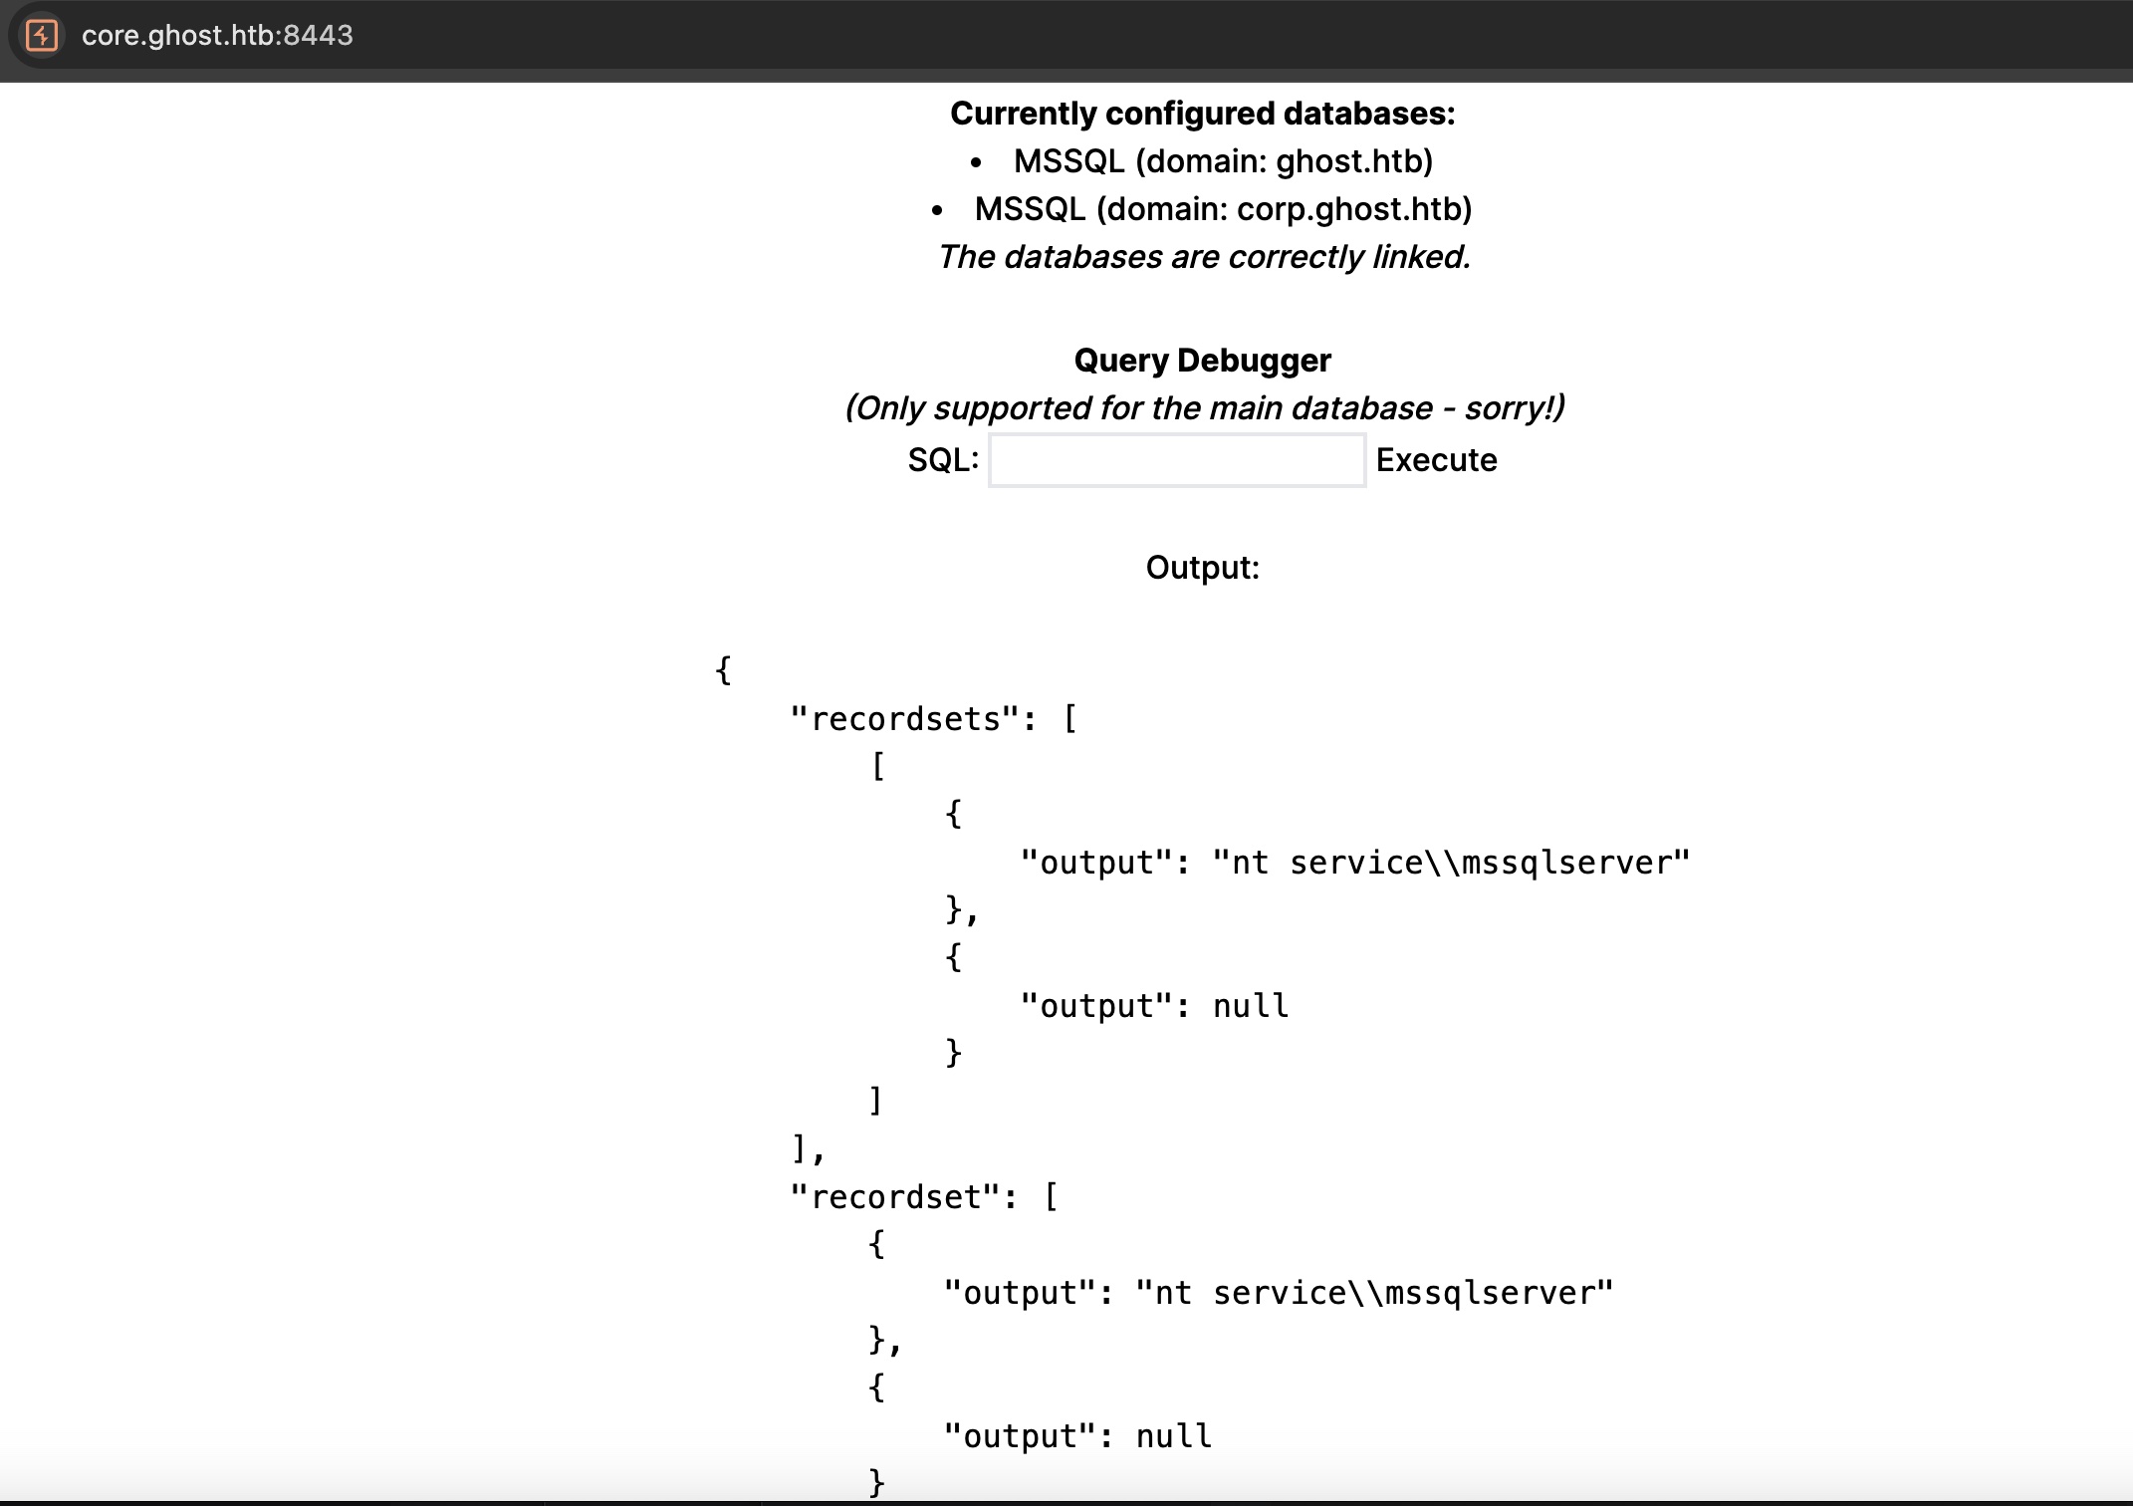Click the Query Debugger heading
2133x1506 pixels.
[1202, 361]
